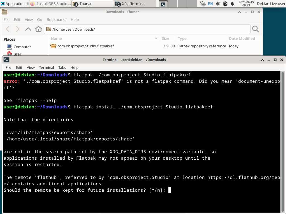
Task: Go back with Thunar's back arrow
Action: click(x=8, y=29)
